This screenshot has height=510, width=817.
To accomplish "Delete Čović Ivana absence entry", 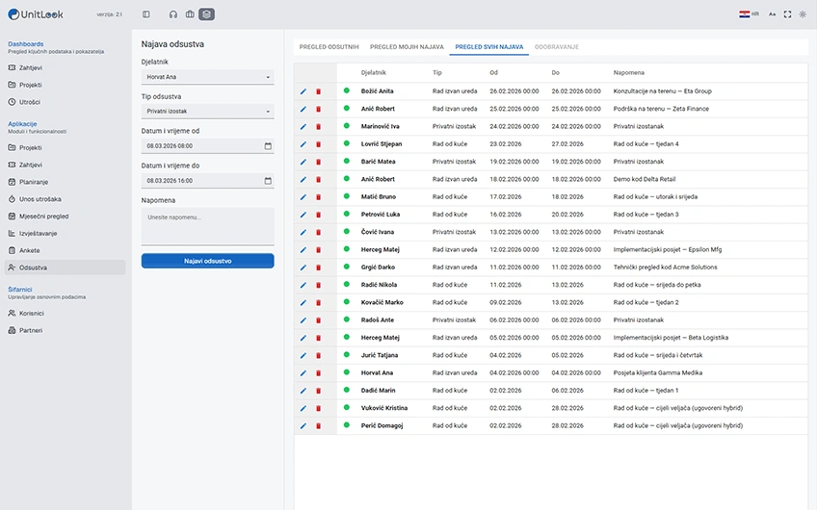I will (x=318, y=232).
